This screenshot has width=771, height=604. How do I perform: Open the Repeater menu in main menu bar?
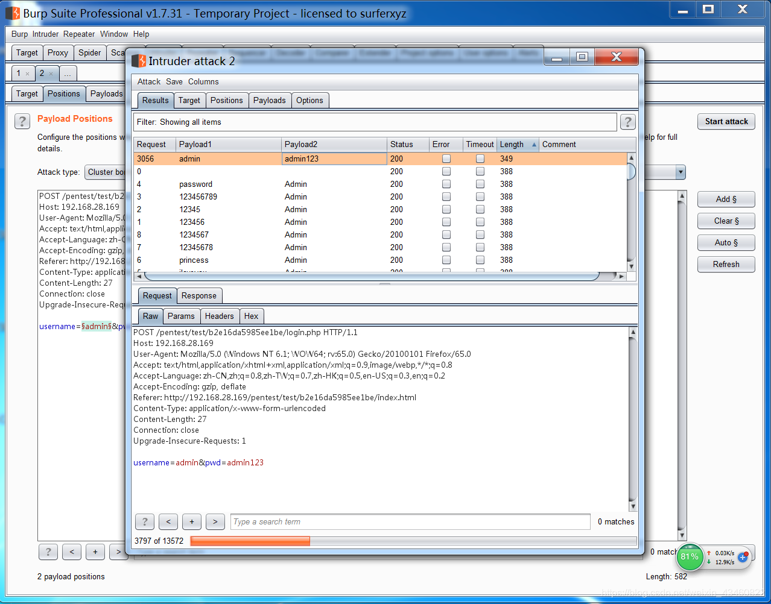[79, 34]
